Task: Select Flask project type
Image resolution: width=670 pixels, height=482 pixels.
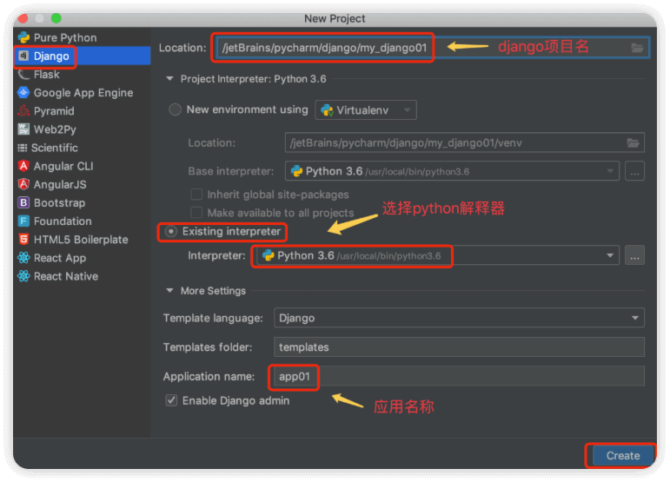Action: coord(82,75)
